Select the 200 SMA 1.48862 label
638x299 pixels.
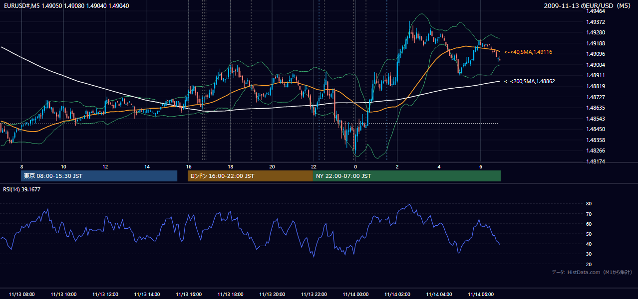tap(530, 81)
